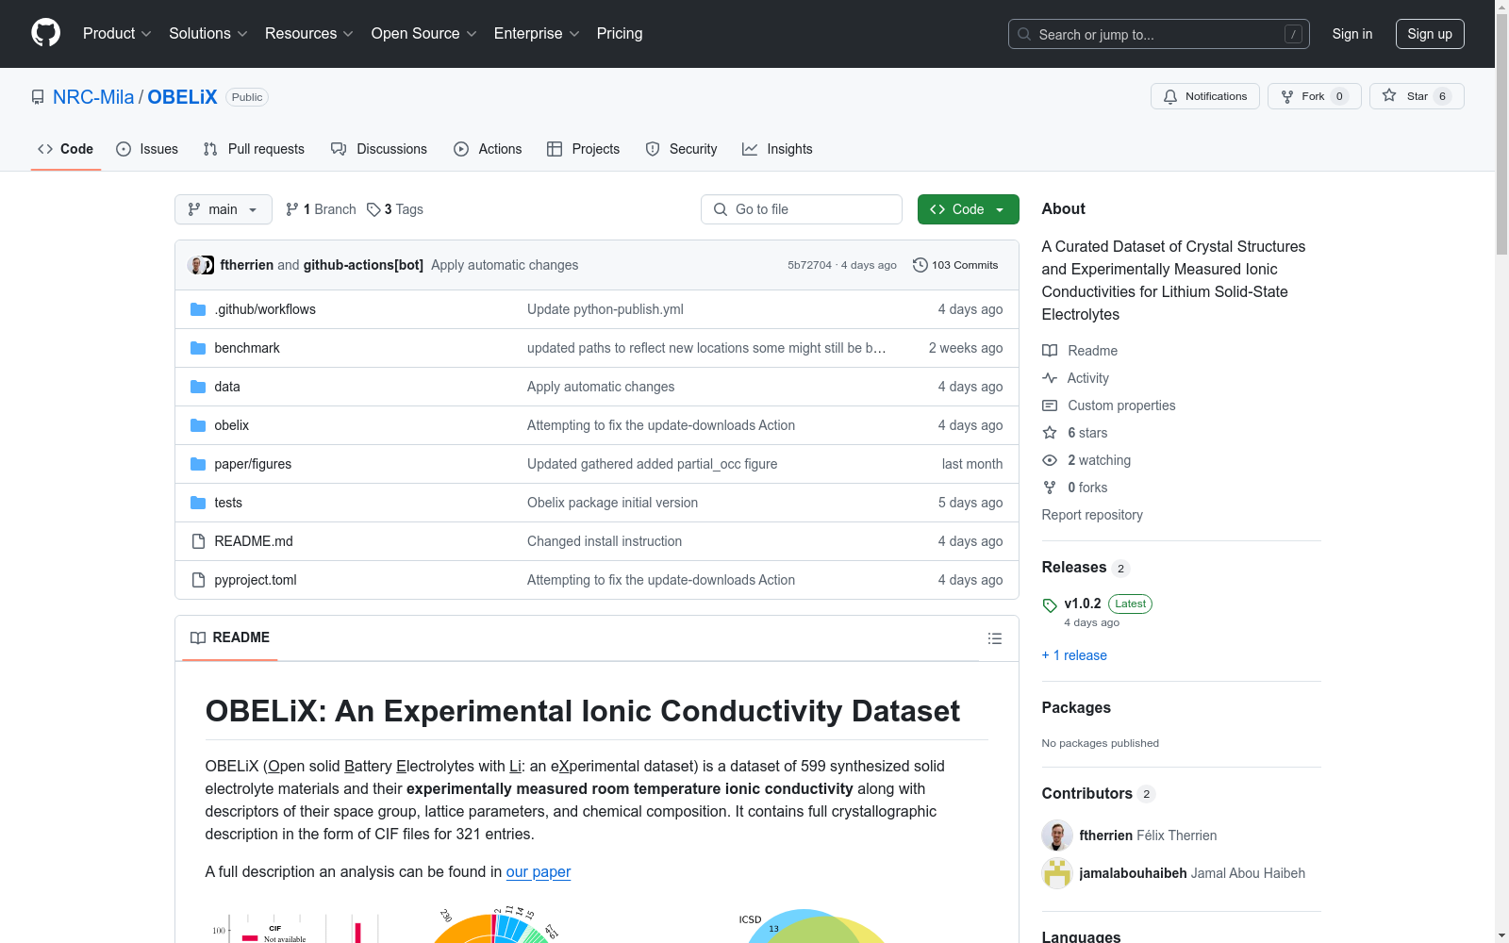This screenshot has height=943, width=1509.
Task: Follow the 'our paper' link
Action: pyautogui.click(x=539, y=872)
